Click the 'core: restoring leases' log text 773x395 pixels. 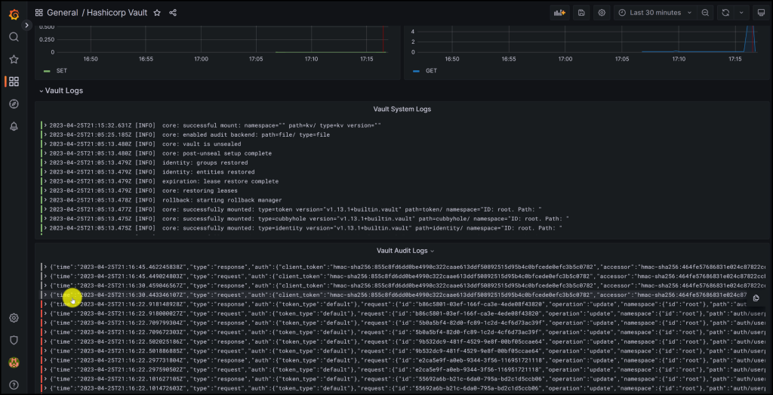[199, 191]
